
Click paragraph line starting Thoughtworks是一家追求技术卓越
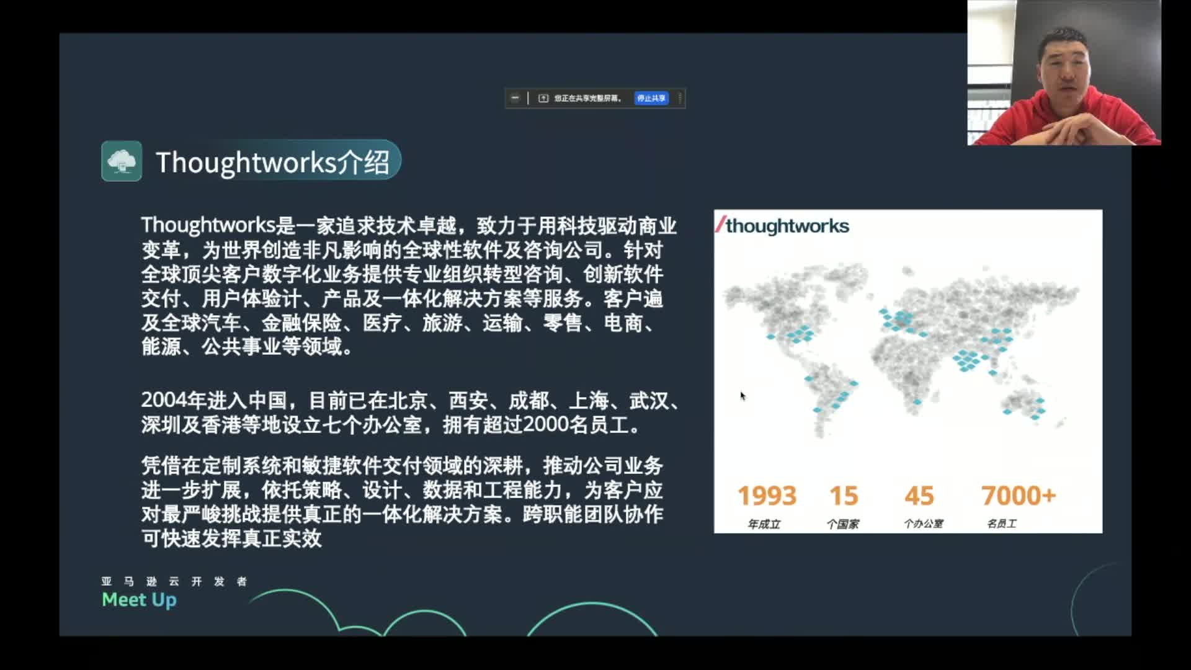(408, 225)
